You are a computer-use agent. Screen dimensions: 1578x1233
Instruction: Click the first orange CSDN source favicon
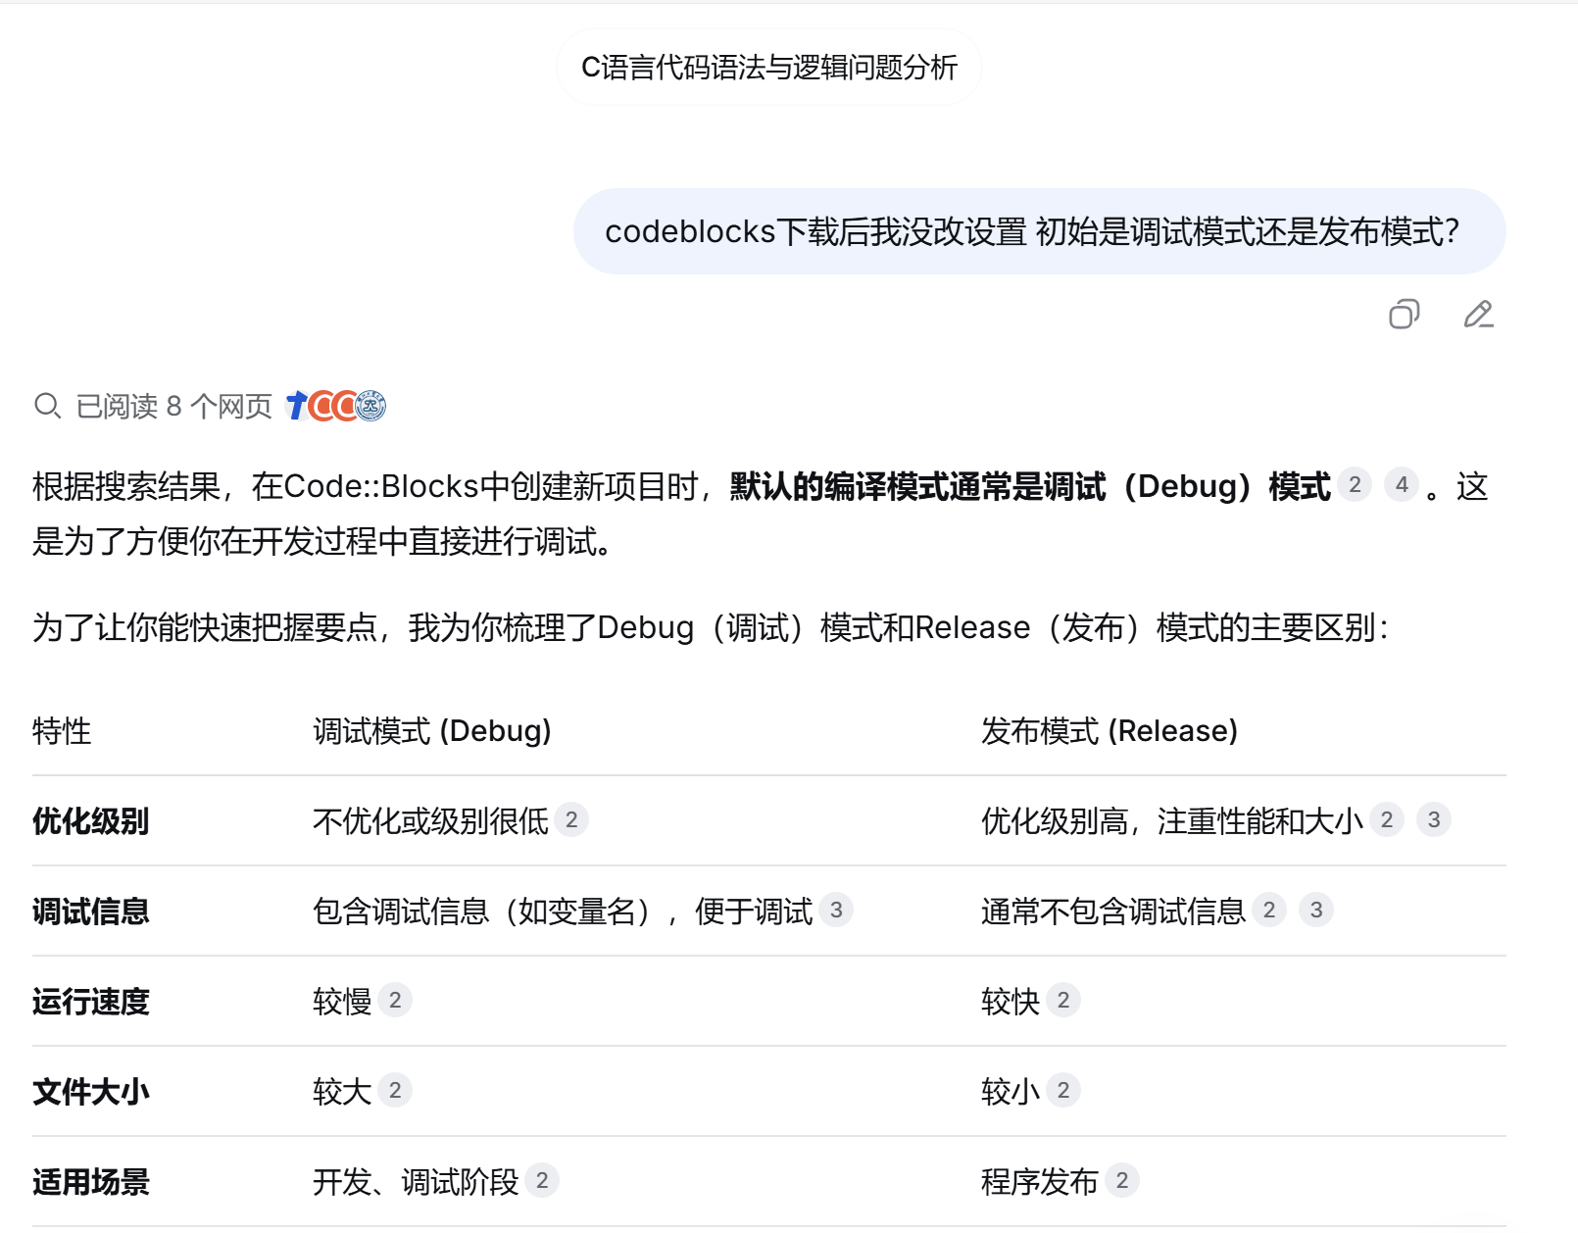(321, 406)
